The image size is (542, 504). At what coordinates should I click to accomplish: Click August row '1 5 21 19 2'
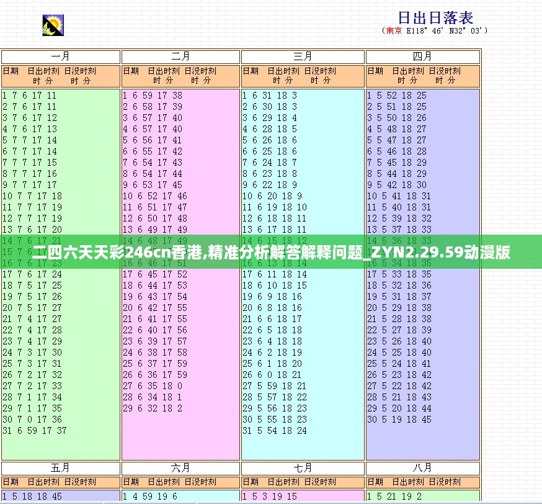(x=394, y=497)
